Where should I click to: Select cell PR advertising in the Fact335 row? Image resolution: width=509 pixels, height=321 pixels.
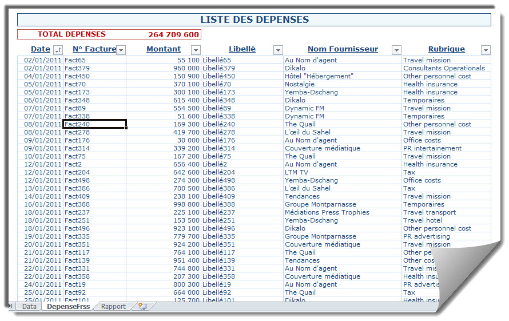pos(446,236)
